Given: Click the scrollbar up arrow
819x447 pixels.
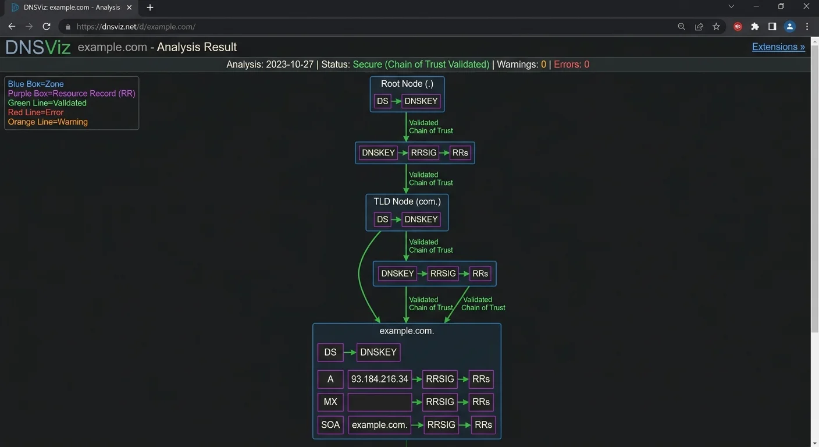Looking at the screenshot, I should pos(814,41).
